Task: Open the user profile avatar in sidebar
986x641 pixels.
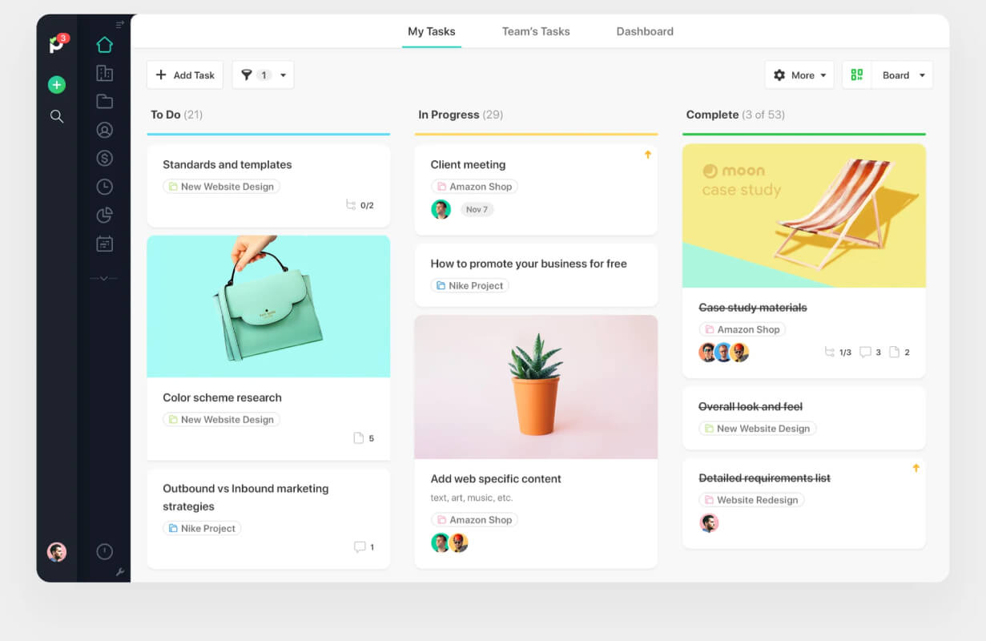Action: pyautogui.click(x=57, y=551)
